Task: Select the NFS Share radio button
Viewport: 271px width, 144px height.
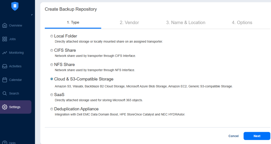Action: [52, 65]
